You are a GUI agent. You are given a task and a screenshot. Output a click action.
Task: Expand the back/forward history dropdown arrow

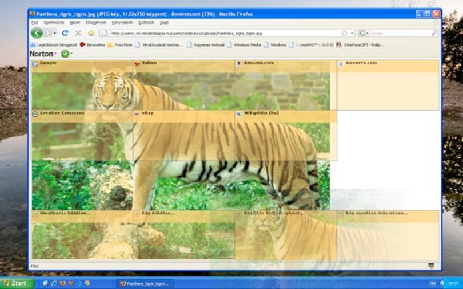coord(55,33)
